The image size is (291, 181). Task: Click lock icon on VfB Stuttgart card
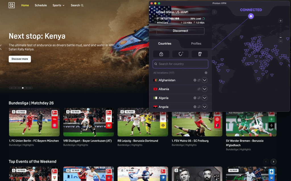click(x=68, y=112)
